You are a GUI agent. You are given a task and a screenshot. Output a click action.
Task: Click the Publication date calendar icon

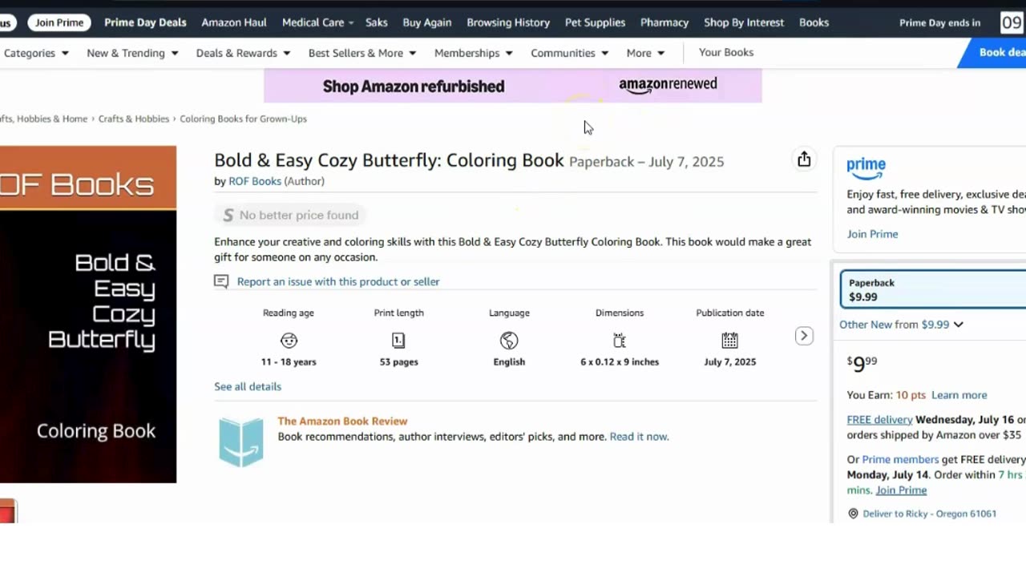point(729,341)
